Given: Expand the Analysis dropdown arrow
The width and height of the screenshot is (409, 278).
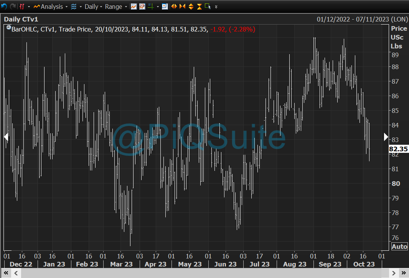Looking at the screenshot, I should pos(66,7).
